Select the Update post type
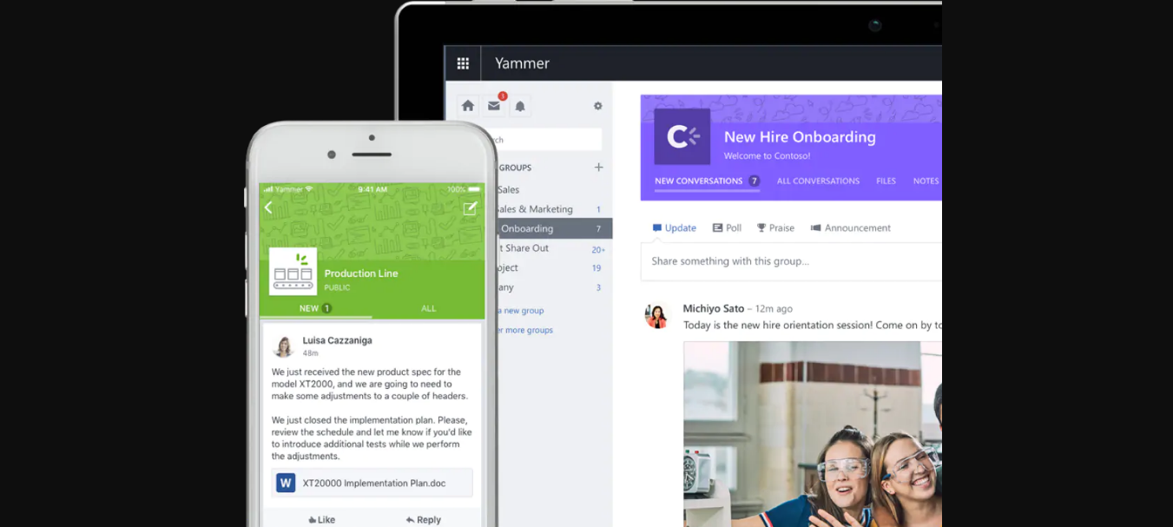 tap(674, 227)
